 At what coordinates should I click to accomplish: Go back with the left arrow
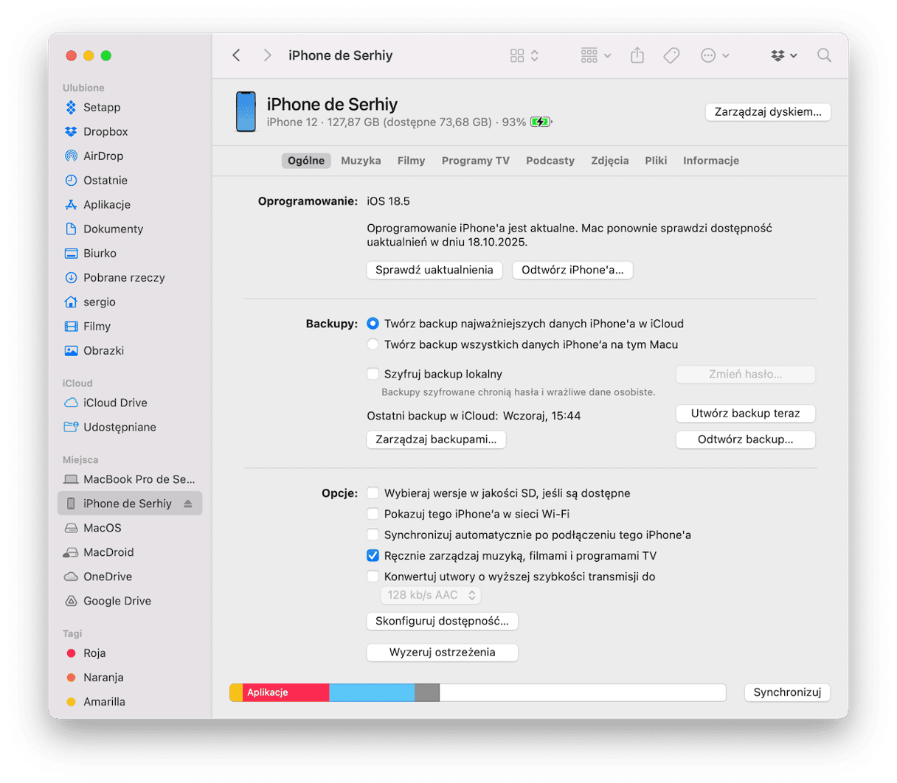tap(237, 56)
